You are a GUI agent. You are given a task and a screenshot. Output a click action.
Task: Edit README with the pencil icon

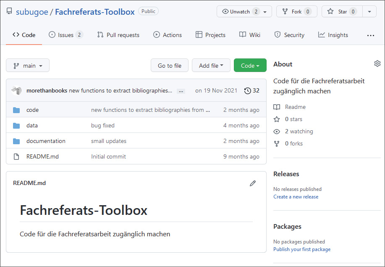(253, 183)
